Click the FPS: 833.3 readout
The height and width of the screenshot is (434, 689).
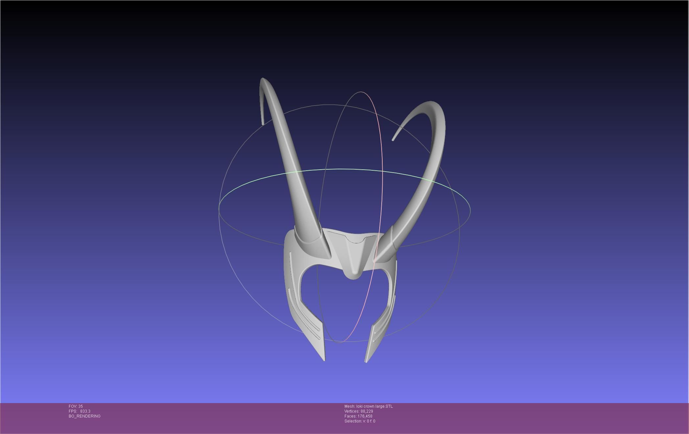pos(80,411)
